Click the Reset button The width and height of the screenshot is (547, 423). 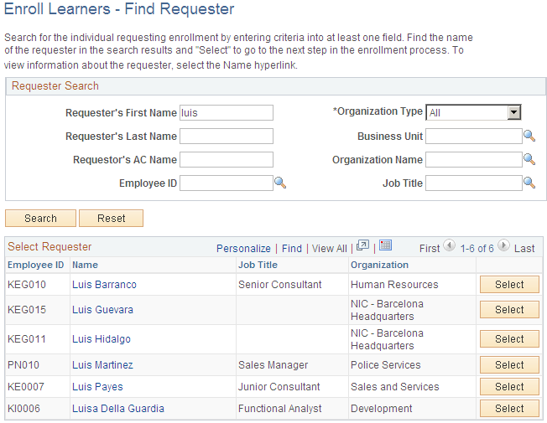[111, 218]
